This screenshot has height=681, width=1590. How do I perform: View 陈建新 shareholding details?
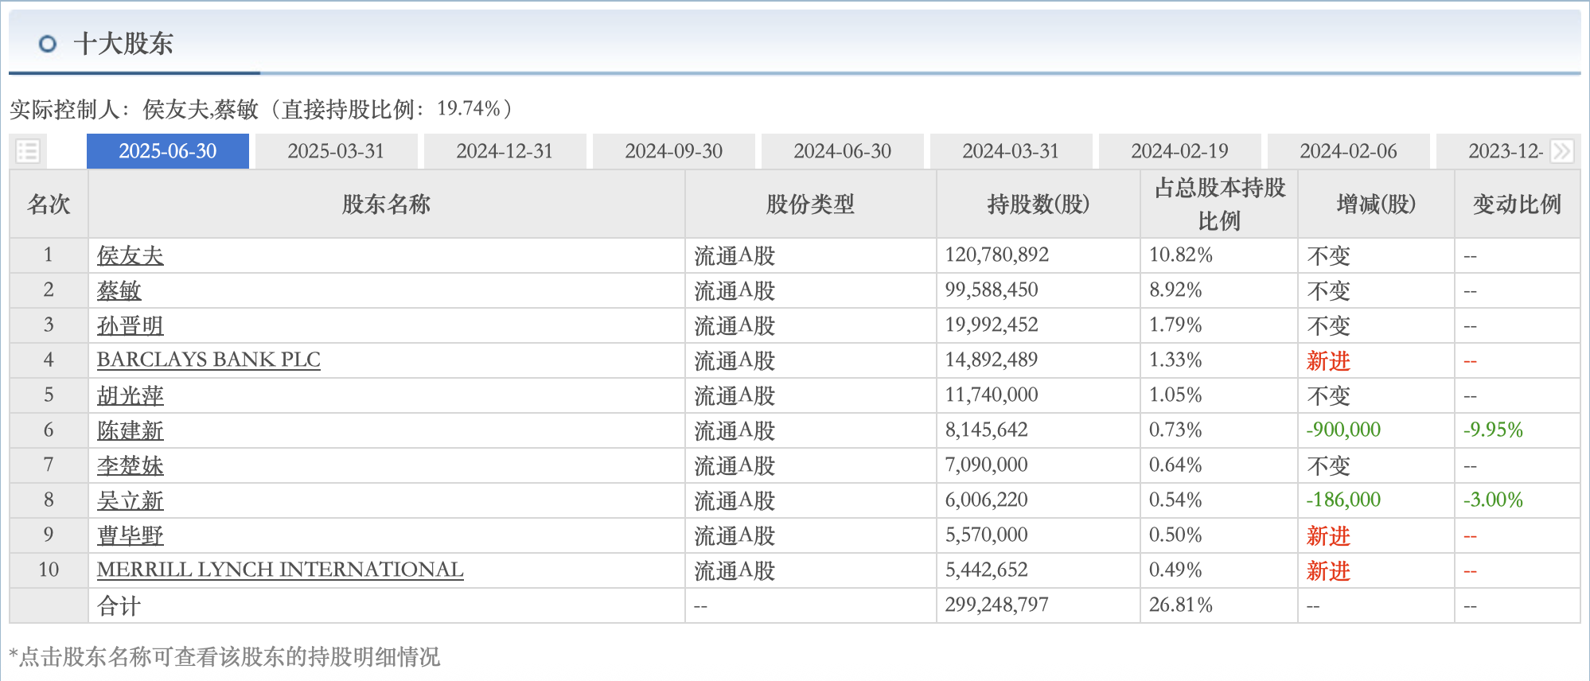point(131,430)
